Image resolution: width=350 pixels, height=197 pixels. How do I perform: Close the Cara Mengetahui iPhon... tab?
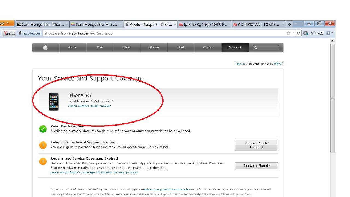[x=67, y=24]
